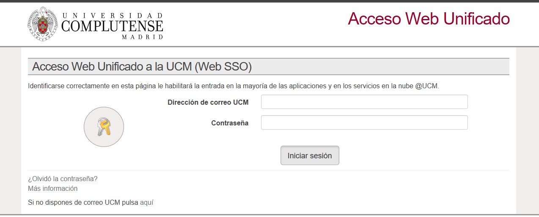Click the divider line above the links
Screen dimensions: 539x217
click(x=269, y=171)
